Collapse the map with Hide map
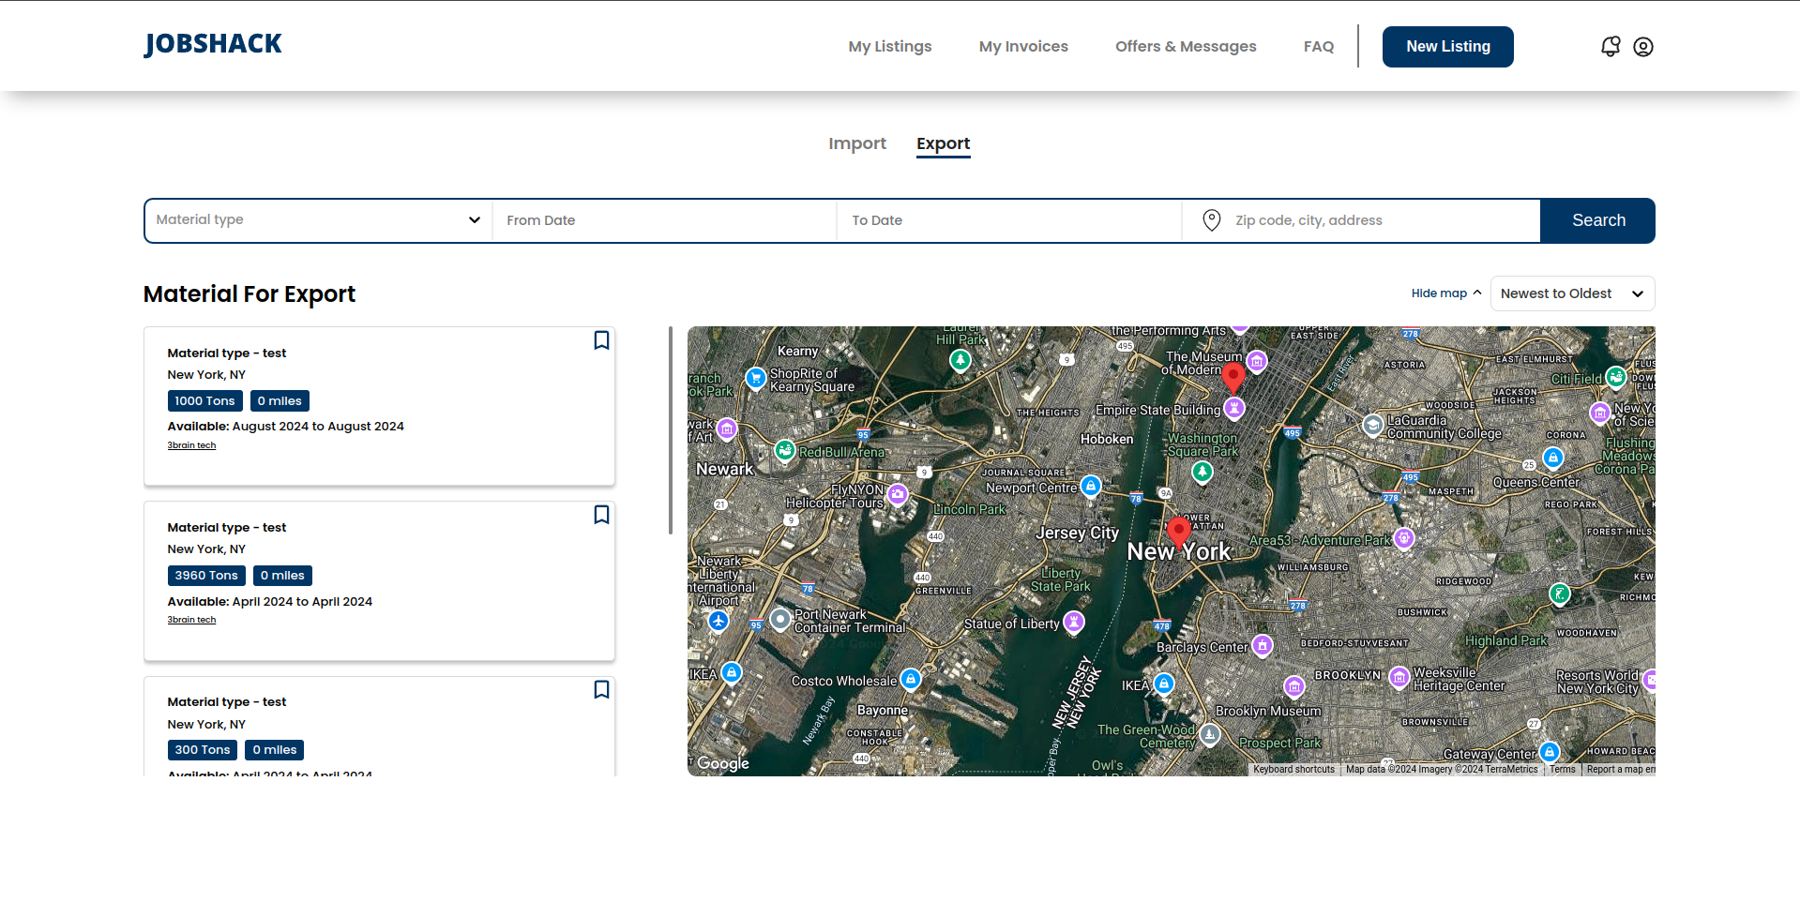 [1446, 293]
